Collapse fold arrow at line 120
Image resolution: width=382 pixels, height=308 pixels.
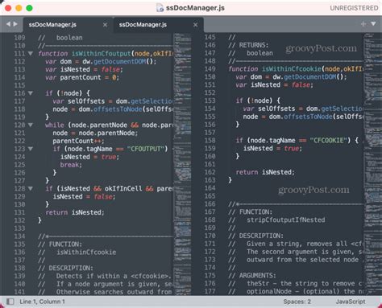[x=31, y=125]
